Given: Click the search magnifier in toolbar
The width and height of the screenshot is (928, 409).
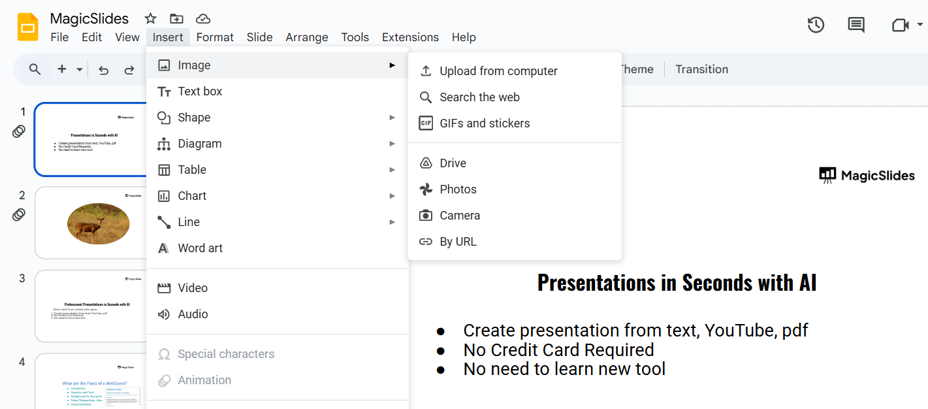Looking at the screenshot, I should pos(35,69).
